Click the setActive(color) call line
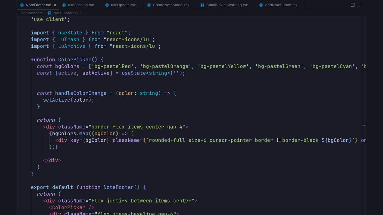This screenshot has height=215, width=383. click(x=69, y=100)
